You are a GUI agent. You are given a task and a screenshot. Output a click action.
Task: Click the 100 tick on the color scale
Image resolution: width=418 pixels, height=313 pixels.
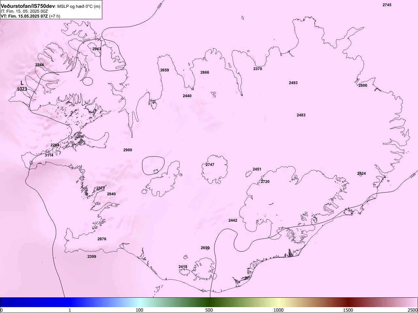(139, 310)
